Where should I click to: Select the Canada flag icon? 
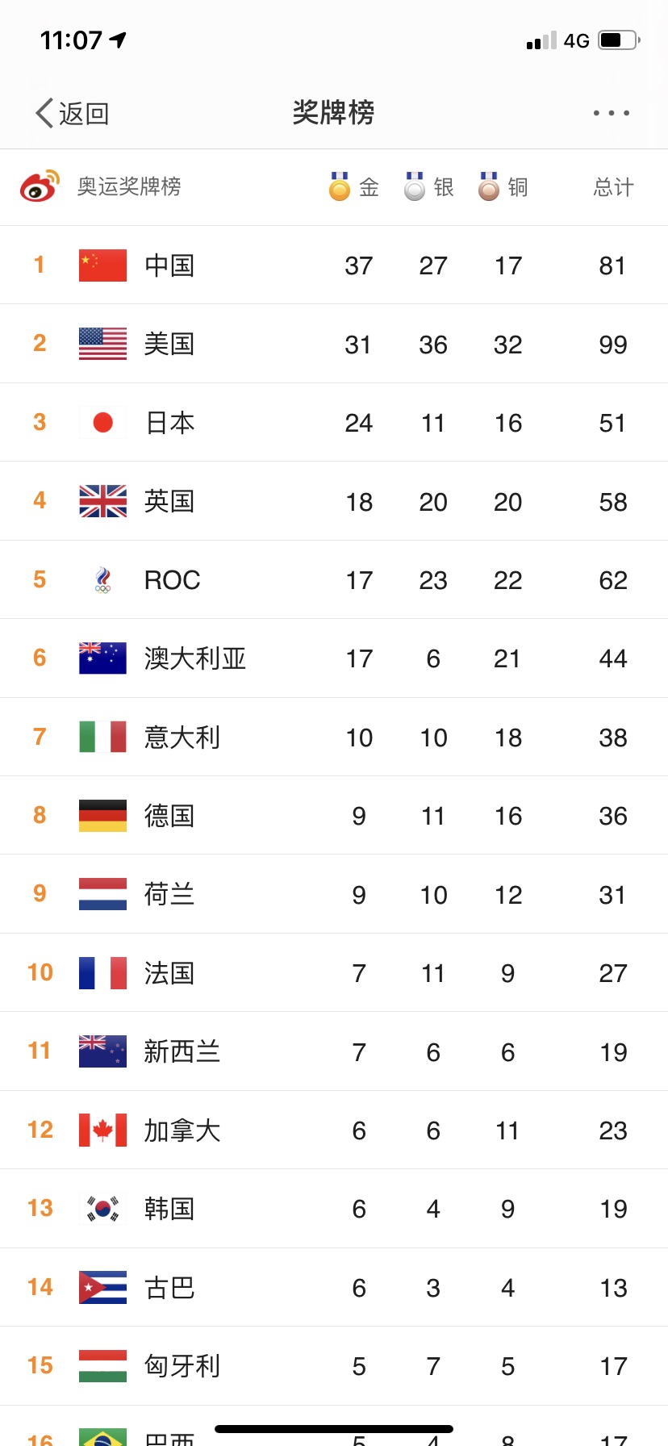[102, 1130]
